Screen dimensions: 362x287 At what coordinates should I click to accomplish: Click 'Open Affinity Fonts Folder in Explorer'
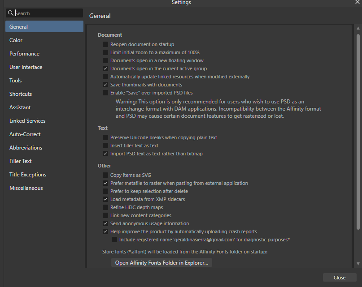[161, 263]
